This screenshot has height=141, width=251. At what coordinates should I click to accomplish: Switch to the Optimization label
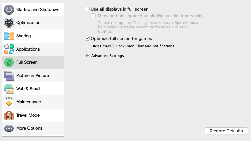[x=28, y=23]
